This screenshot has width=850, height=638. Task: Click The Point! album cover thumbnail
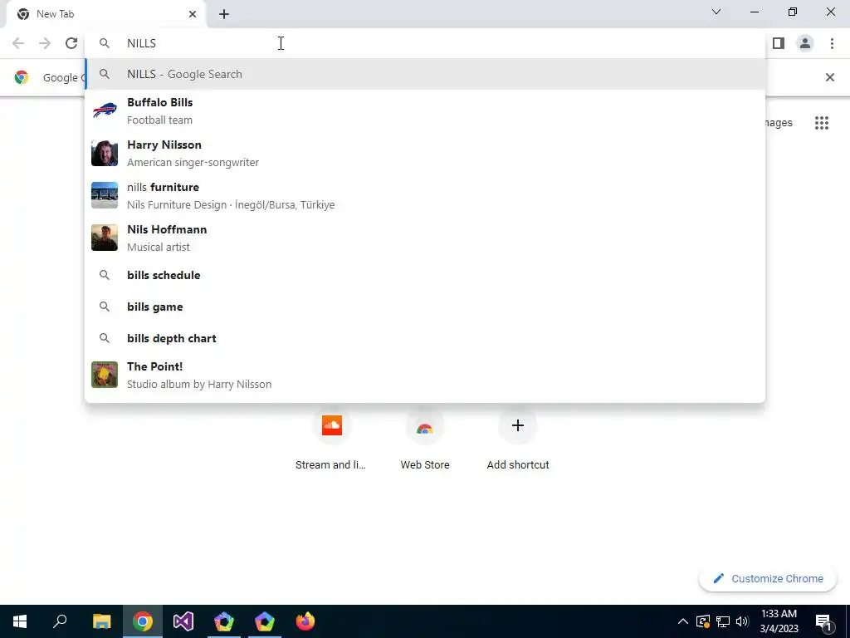click(x=105, y=375)
